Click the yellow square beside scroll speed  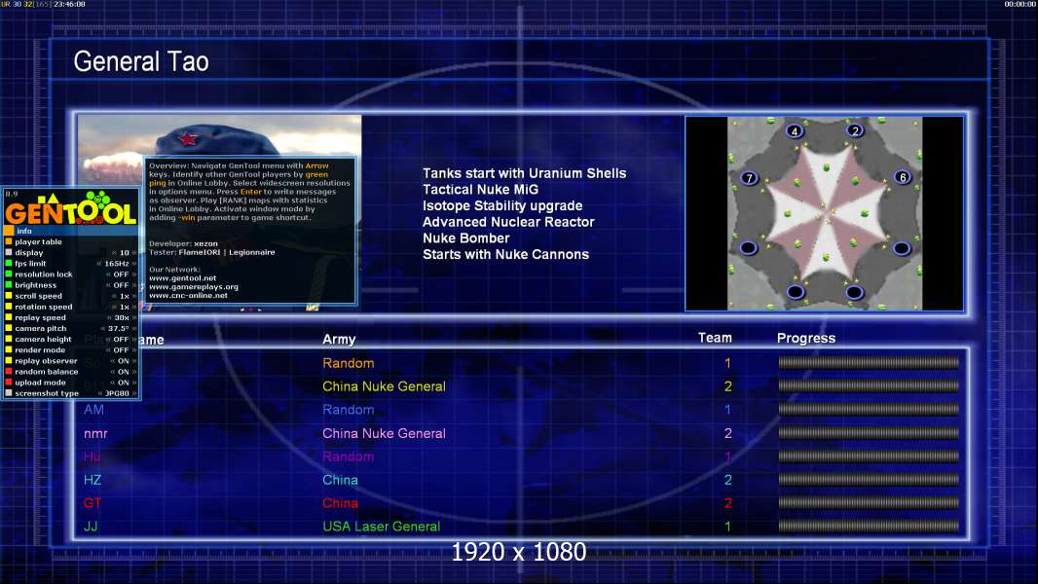[9, 296]
